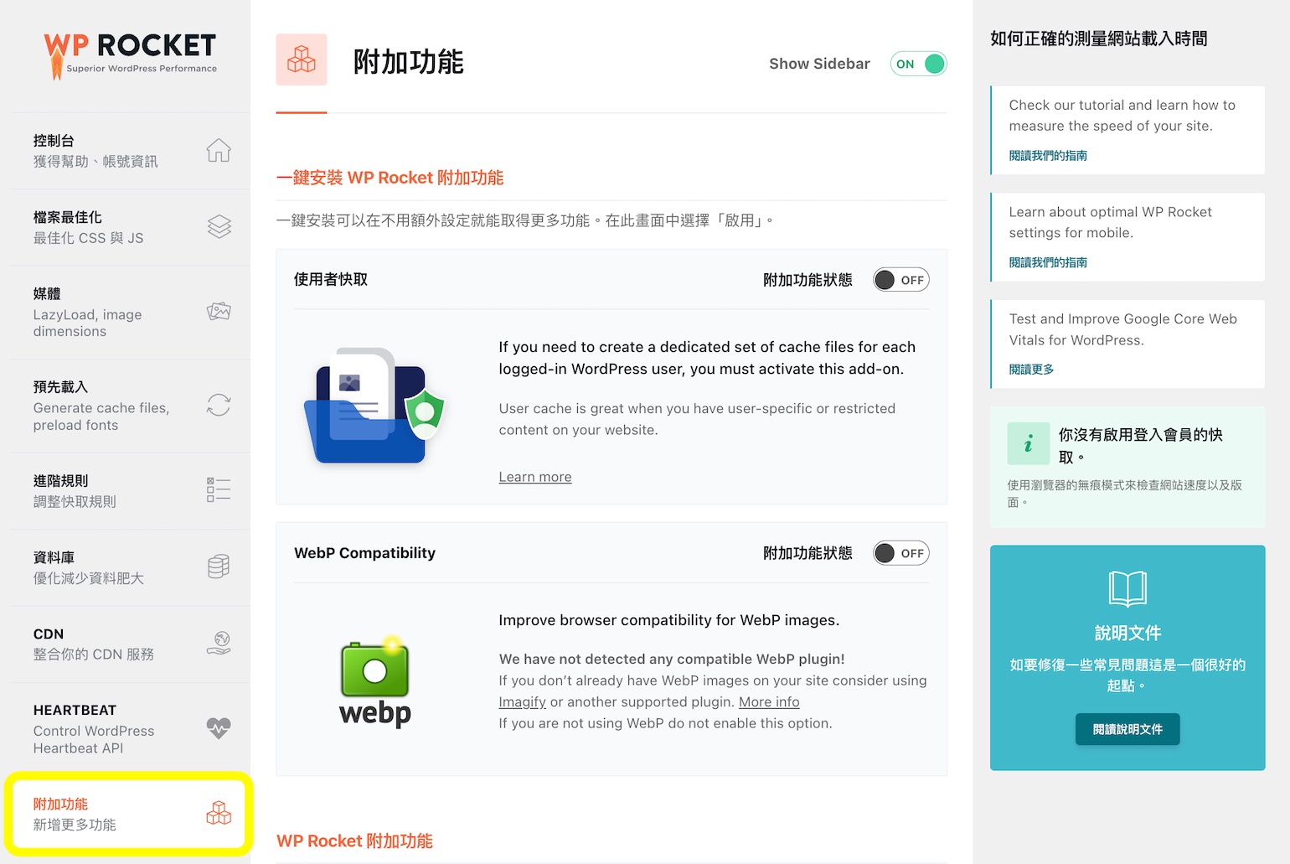The height and width of the screenshot is (864, 1290).
Task: Open the guide link under speed measuring tutorial
Action: click(1048, 156)
